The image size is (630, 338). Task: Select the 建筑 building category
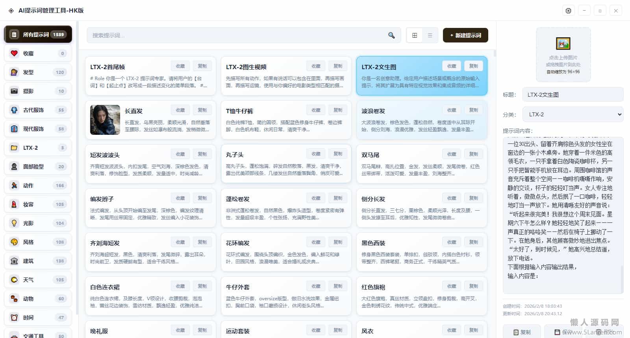click(38, 261)
